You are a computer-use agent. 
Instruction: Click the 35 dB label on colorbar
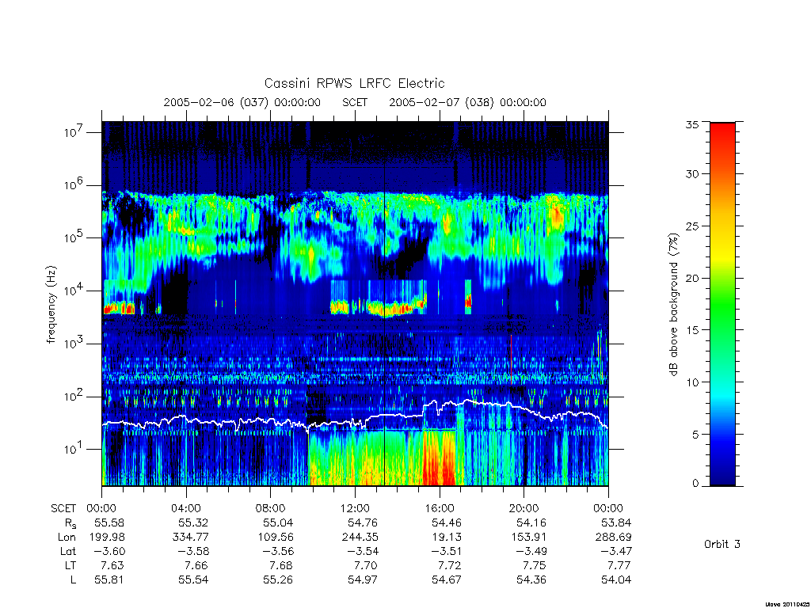coord(691,124)
